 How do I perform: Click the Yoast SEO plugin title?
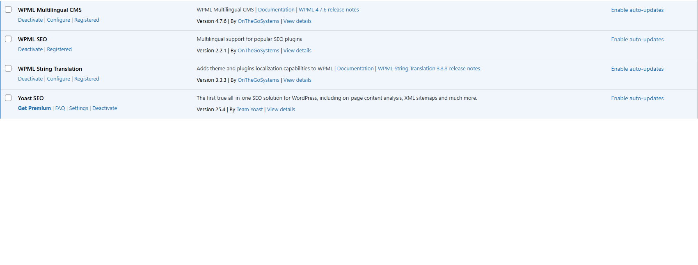point(31,98)
